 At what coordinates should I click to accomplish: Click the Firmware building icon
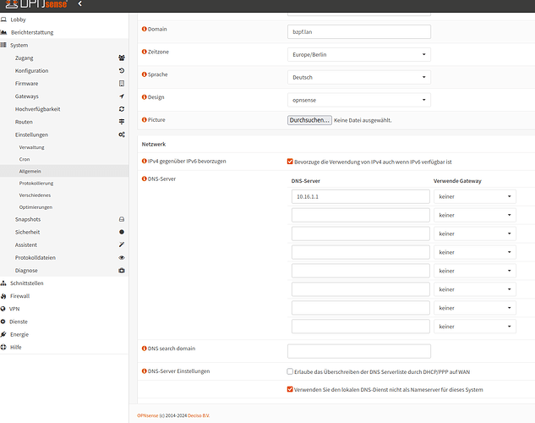pyautogui.click(x=122, y=83)
